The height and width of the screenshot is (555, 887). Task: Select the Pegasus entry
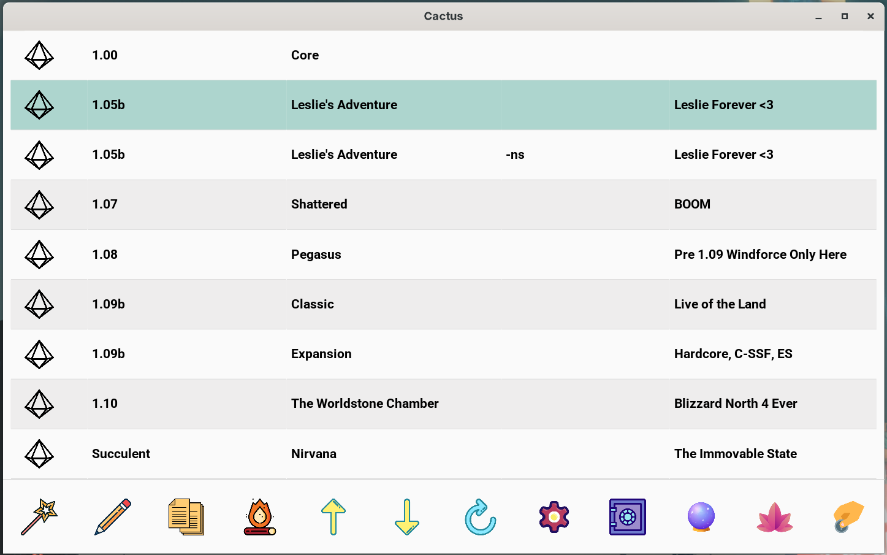point(316,255)
